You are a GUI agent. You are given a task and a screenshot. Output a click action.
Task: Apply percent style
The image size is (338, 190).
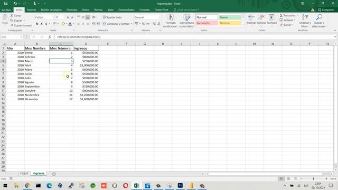click(143, 24)
